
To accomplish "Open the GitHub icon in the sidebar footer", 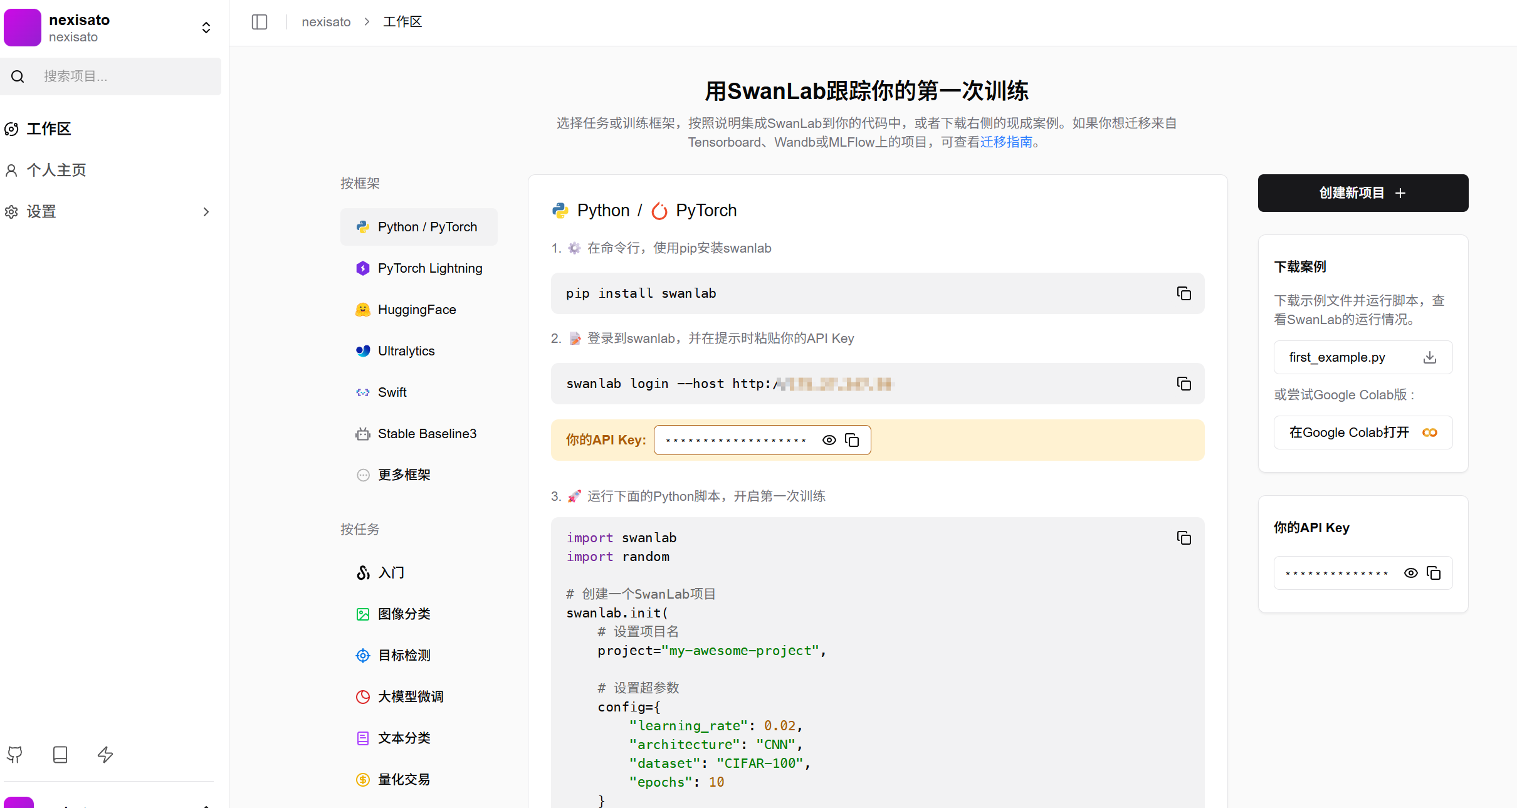I will (x=15, y=754).
